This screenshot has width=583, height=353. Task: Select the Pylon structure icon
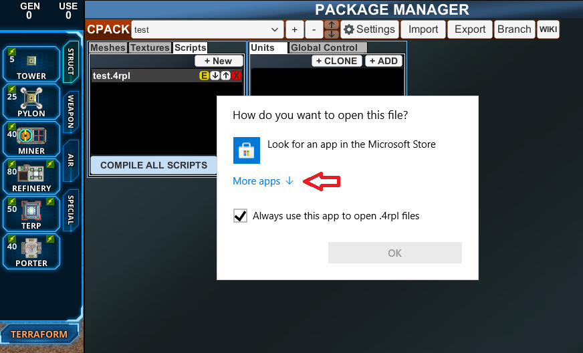(x=31, y=101)
